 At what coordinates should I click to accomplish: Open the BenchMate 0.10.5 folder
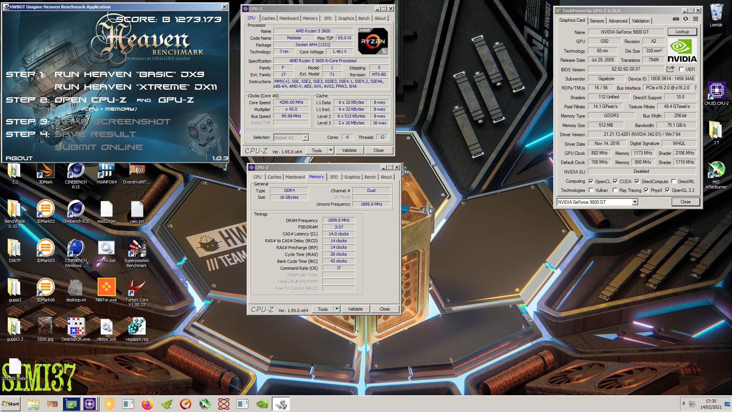(x=15, y=214)
